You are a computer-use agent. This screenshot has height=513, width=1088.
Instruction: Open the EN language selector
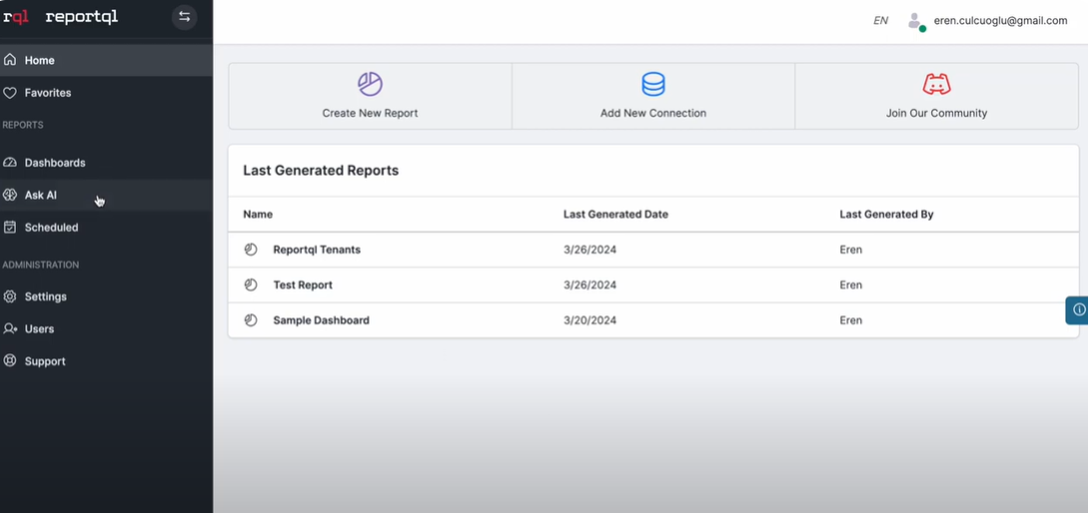[x=880, y=21]
